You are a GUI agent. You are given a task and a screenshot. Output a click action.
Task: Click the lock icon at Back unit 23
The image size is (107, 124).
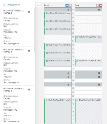click(x=99, y=85)
